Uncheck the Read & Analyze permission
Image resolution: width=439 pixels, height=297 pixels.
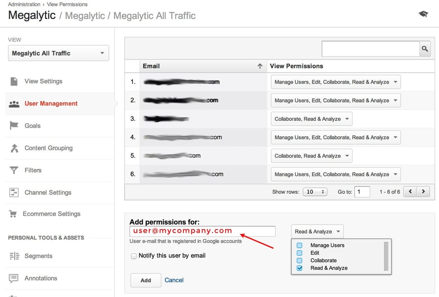coord(299,268)
